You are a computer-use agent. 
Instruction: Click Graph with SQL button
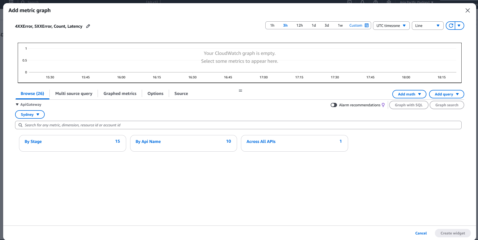click(409, 105)
